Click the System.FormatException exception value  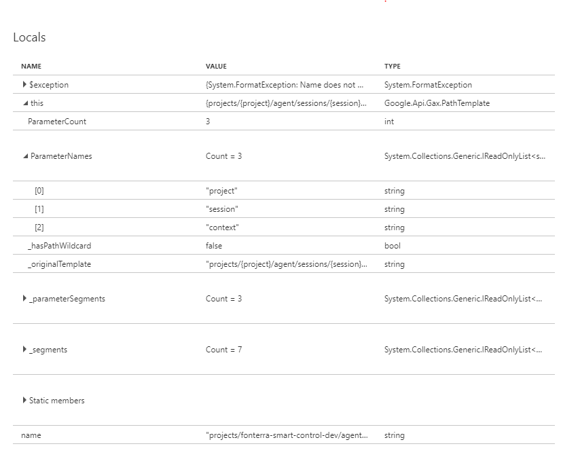click(x=285, y=85)
